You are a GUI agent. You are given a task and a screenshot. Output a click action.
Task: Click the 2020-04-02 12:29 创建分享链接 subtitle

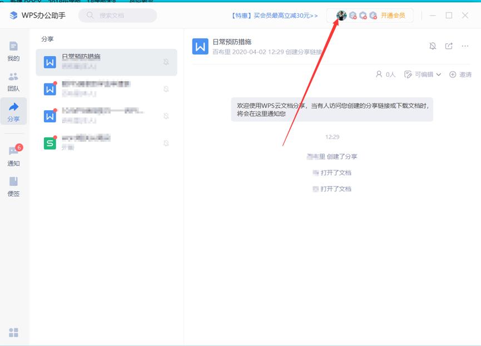277,52
